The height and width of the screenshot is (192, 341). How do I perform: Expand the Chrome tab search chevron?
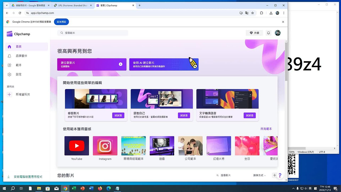[x=6, y=5]
